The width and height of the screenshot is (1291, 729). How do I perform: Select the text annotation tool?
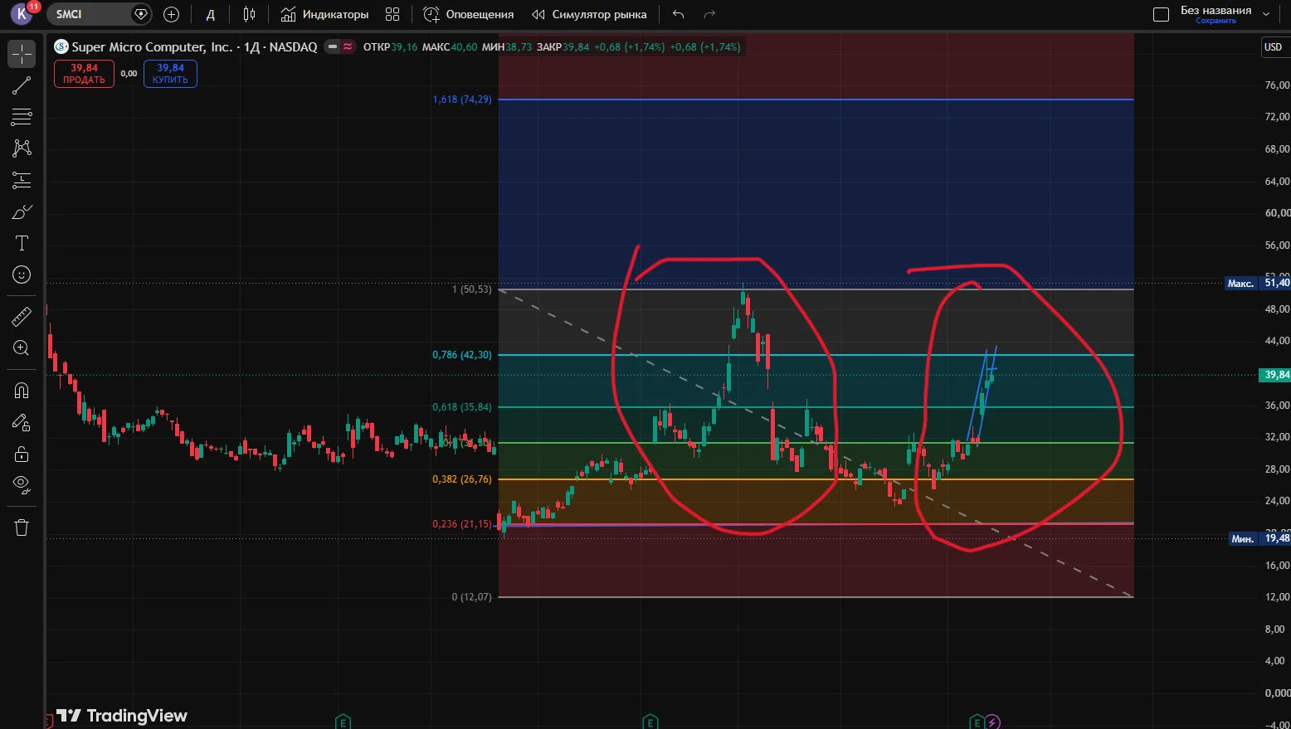pos(22,243)
